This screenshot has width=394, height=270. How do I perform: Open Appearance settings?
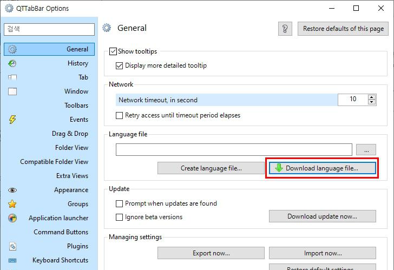click(x=49, y=190)
